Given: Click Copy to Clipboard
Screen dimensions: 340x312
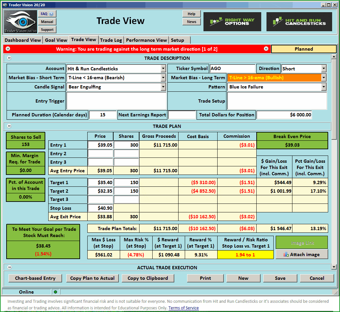Looking at the screenshot, I should click(x=148, y=278).
